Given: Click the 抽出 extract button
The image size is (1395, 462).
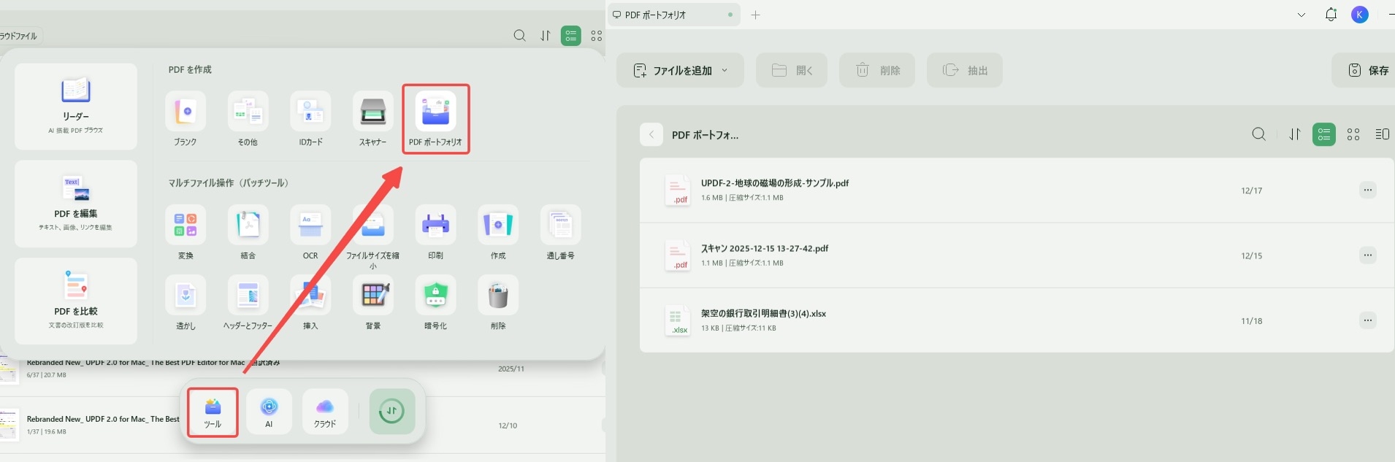Looking at the screenshot, I should click(x=965, y=70).
